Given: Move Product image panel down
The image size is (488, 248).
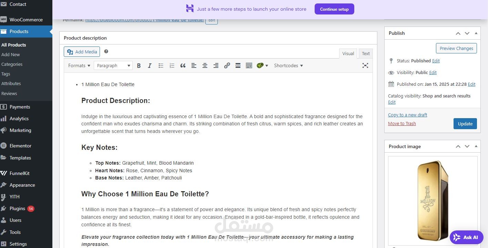Looking at the screenshot, I should tap(467, 146).
